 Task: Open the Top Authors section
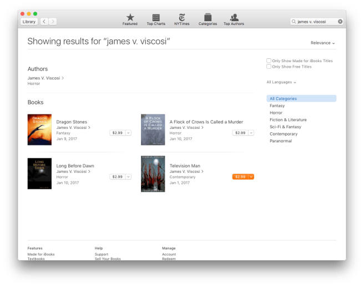234,19
